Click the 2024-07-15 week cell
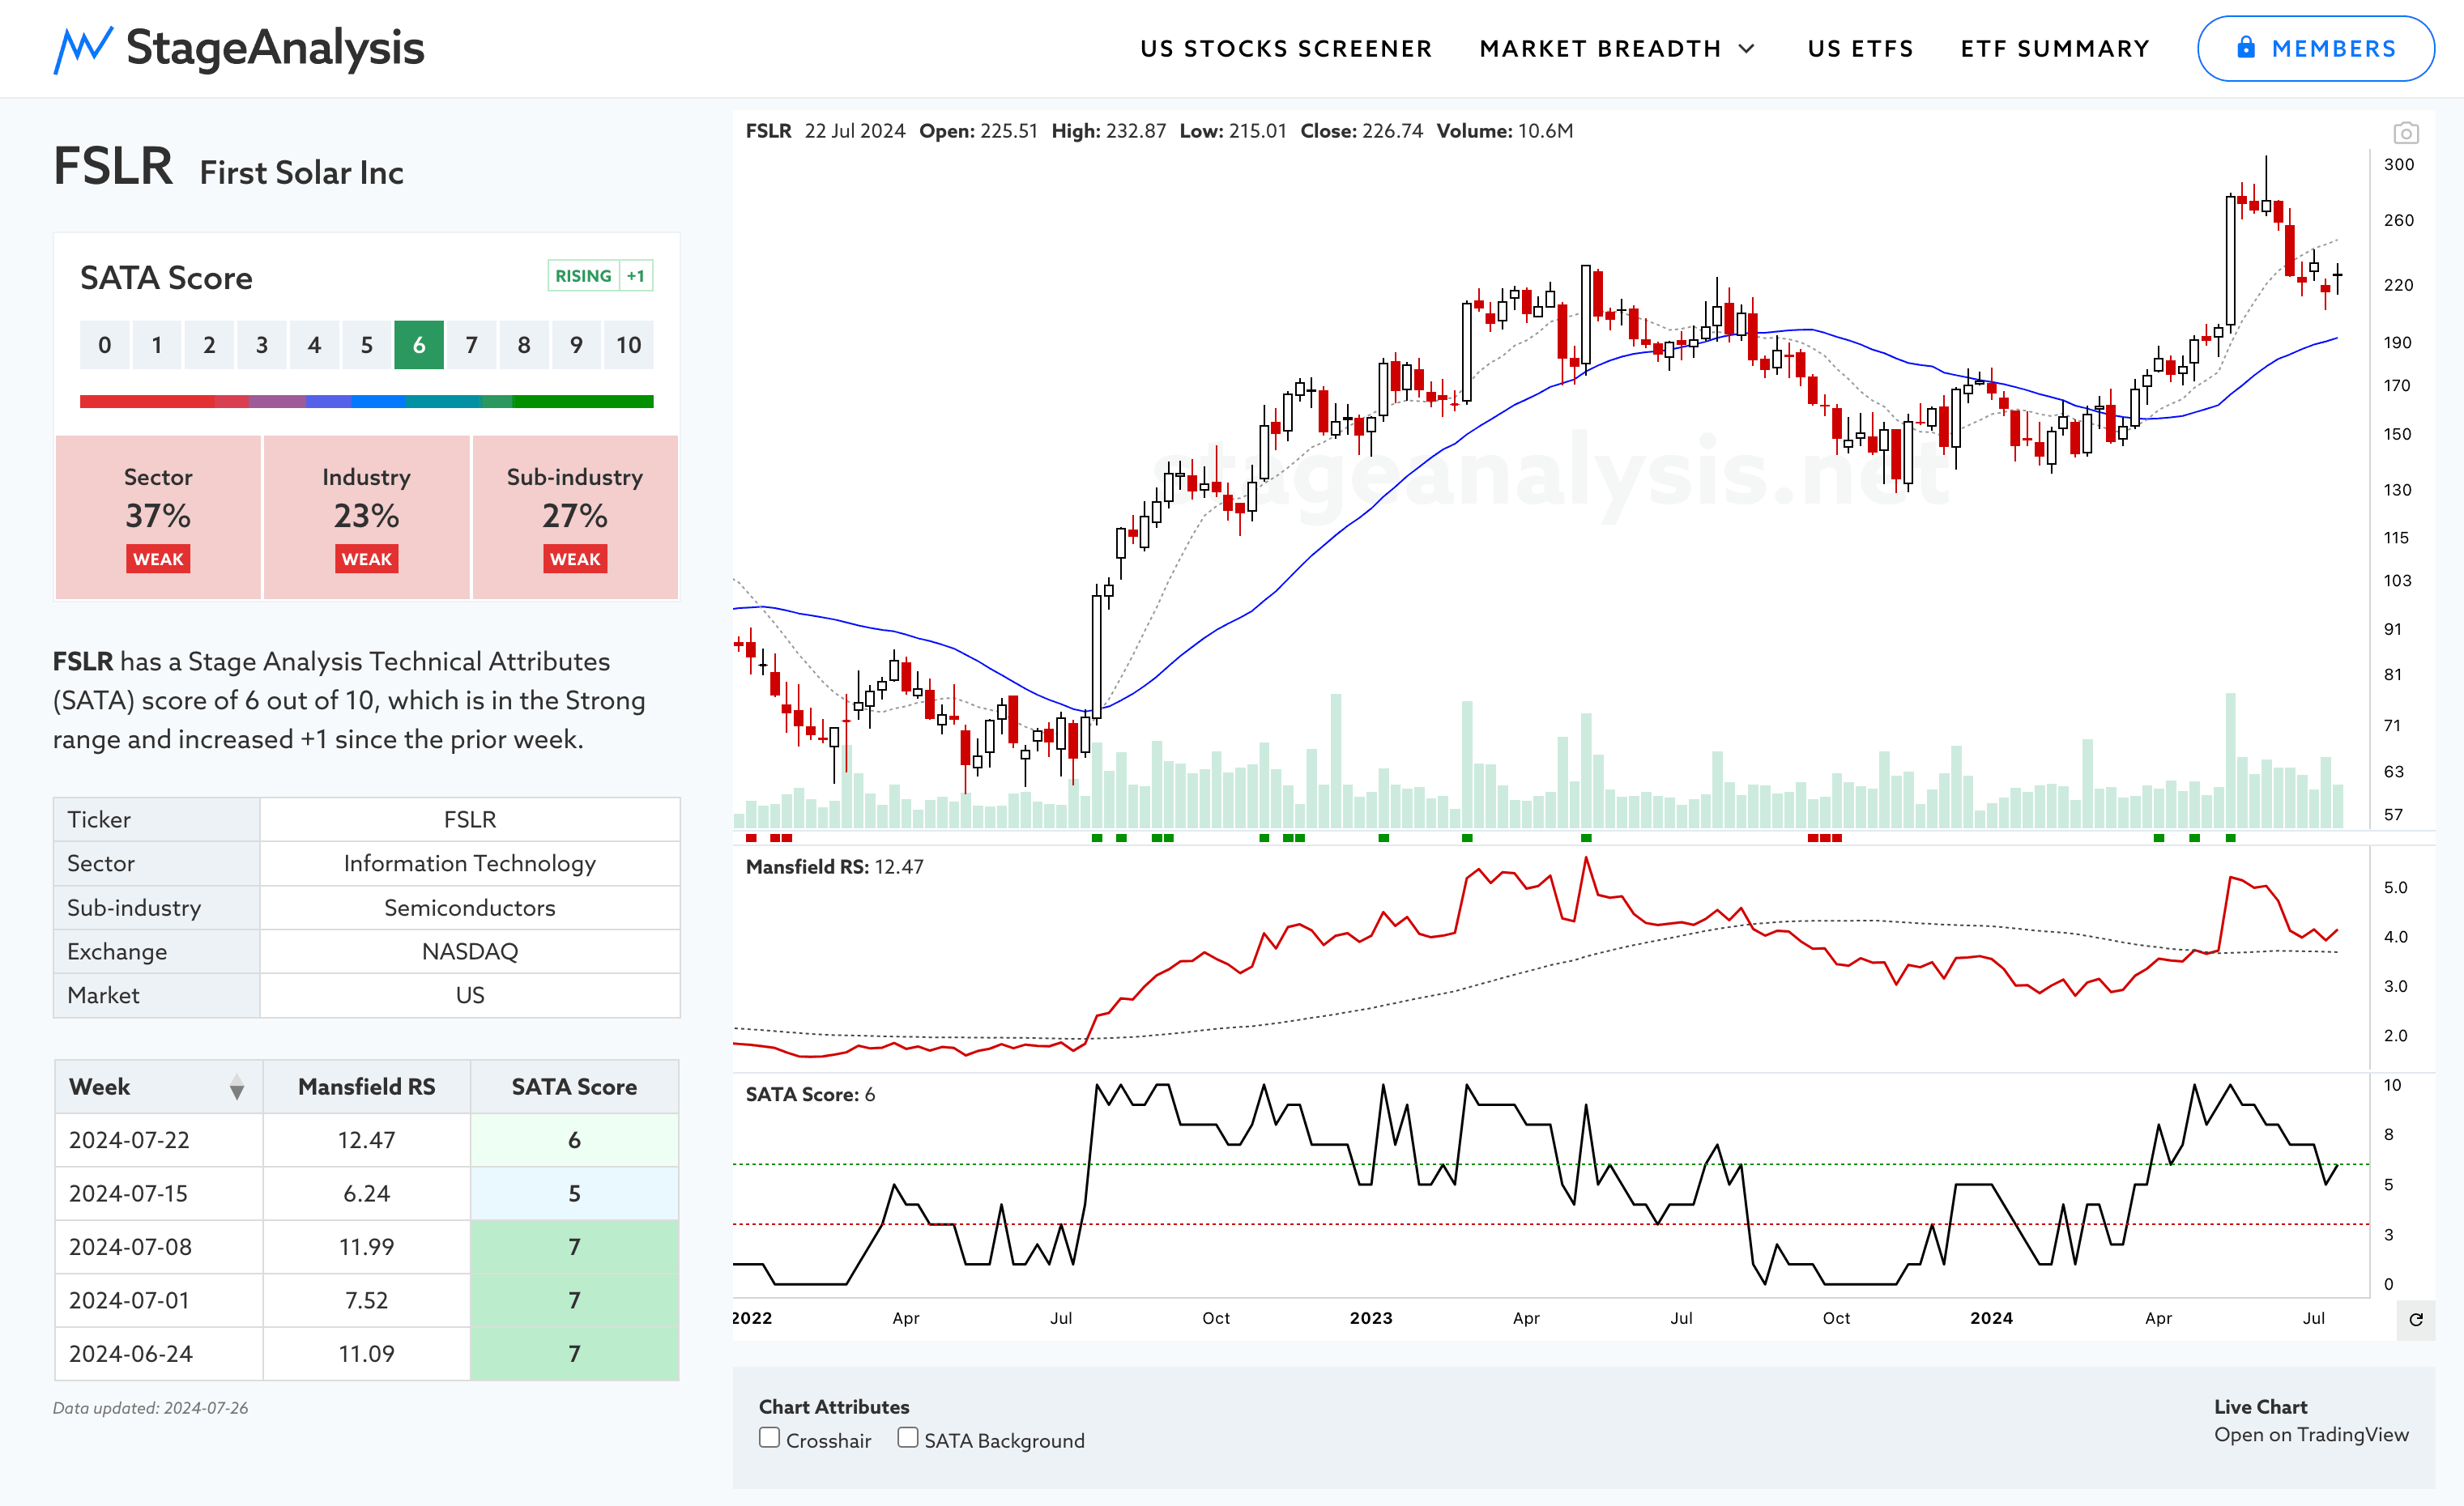Screen dimensions: 2464x1506 coord(159,1193)
